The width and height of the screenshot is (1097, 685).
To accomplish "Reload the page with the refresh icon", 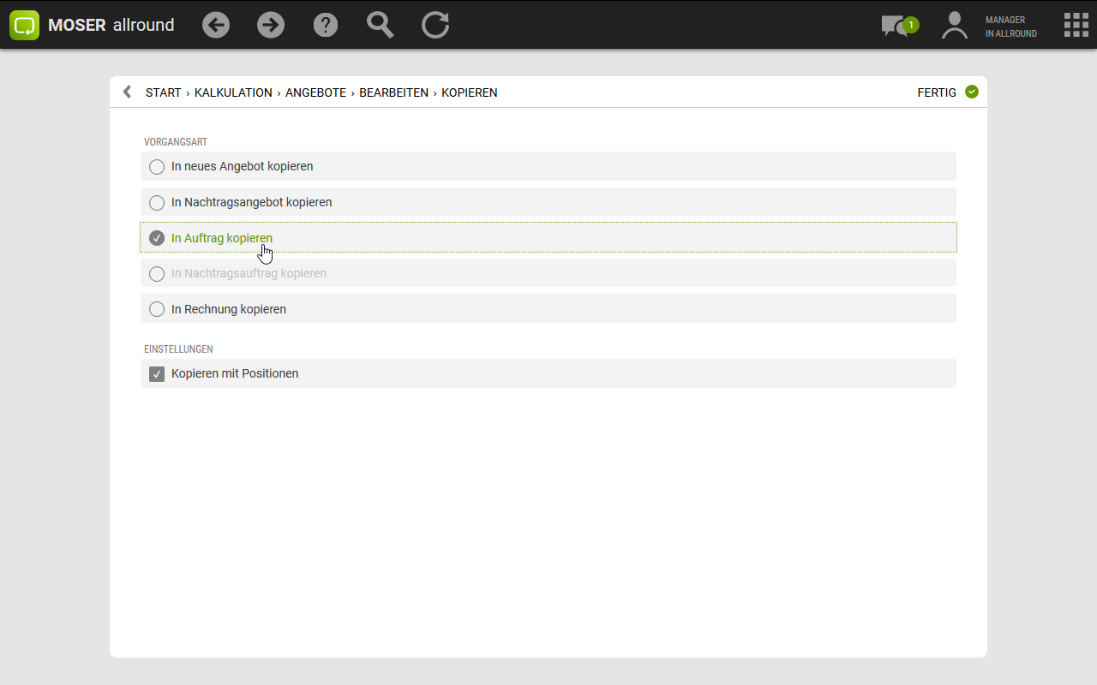I will tap(435, 25).
